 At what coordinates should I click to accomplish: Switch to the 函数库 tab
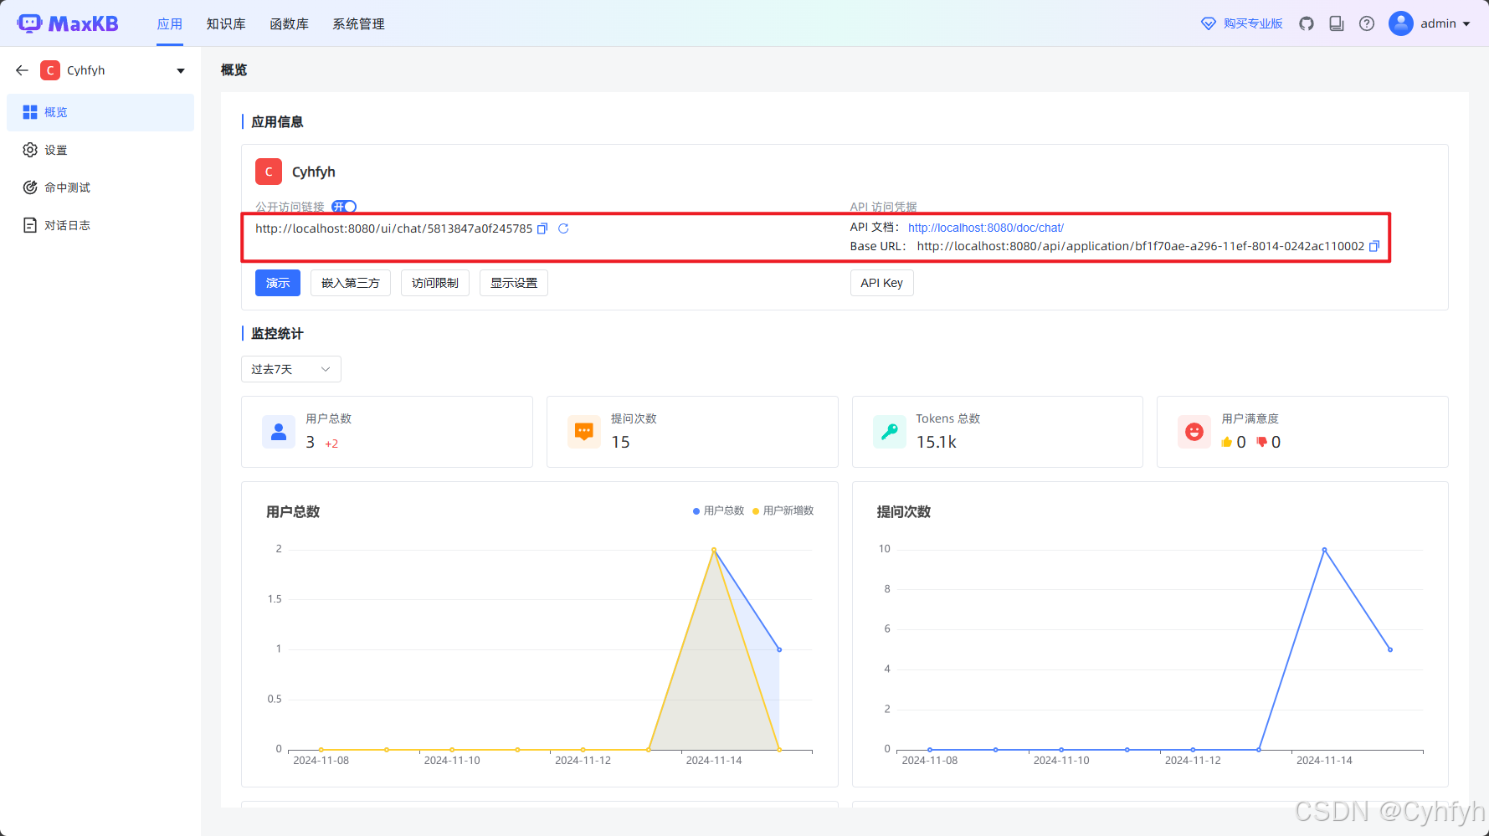[x=290, y=23]
